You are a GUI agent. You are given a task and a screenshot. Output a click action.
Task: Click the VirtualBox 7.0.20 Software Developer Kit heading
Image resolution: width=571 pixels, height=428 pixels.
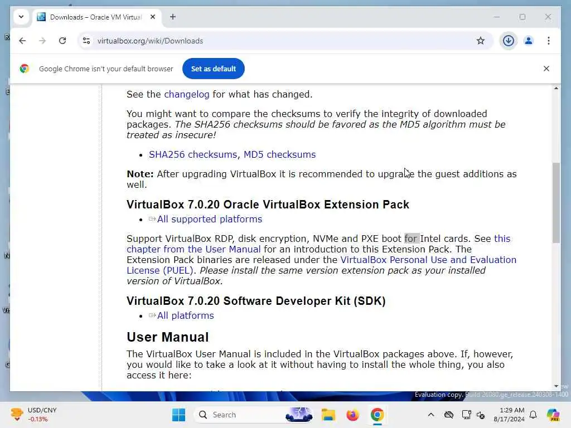tap(256, 301)
